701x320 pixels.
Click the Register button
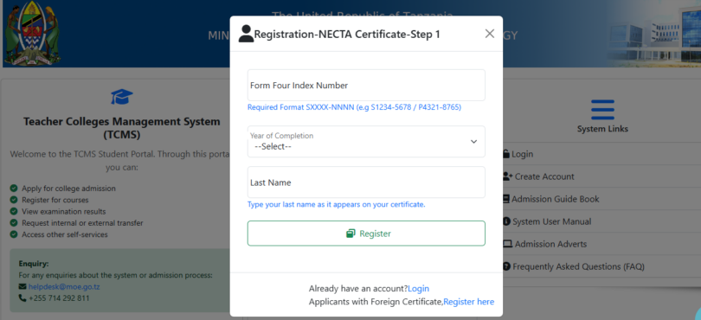tap(366, 234)
